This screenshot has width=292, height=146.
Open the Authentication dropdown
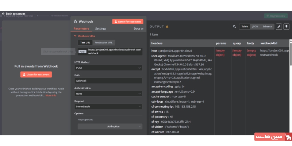[x=108, y=93]
